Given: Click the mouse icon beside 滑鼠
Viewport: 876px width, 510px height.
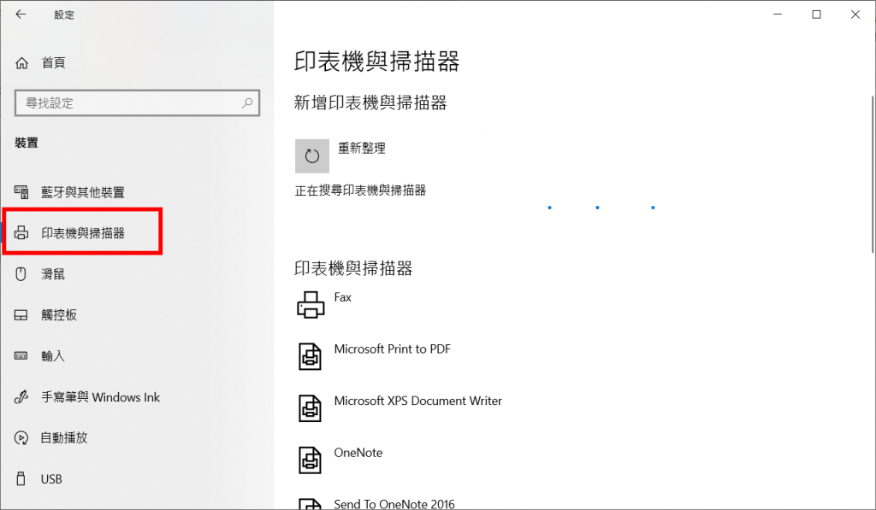Looking at the screenshot, I should tap(21, 274).
